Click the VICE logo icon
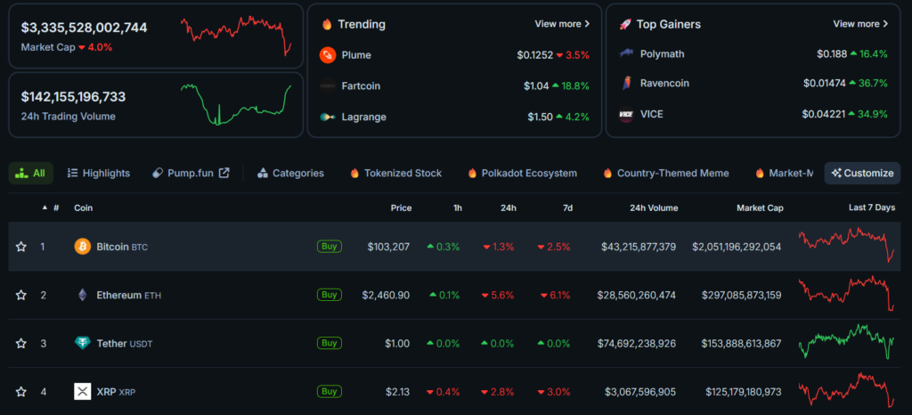Screen dimensions: 912x415 coord(626,114)
